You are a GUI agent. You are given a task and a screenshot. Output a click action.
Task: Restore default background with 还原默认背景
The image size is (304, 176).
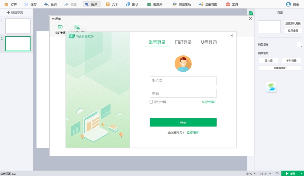pyautogui.click(x=293, y=23)
